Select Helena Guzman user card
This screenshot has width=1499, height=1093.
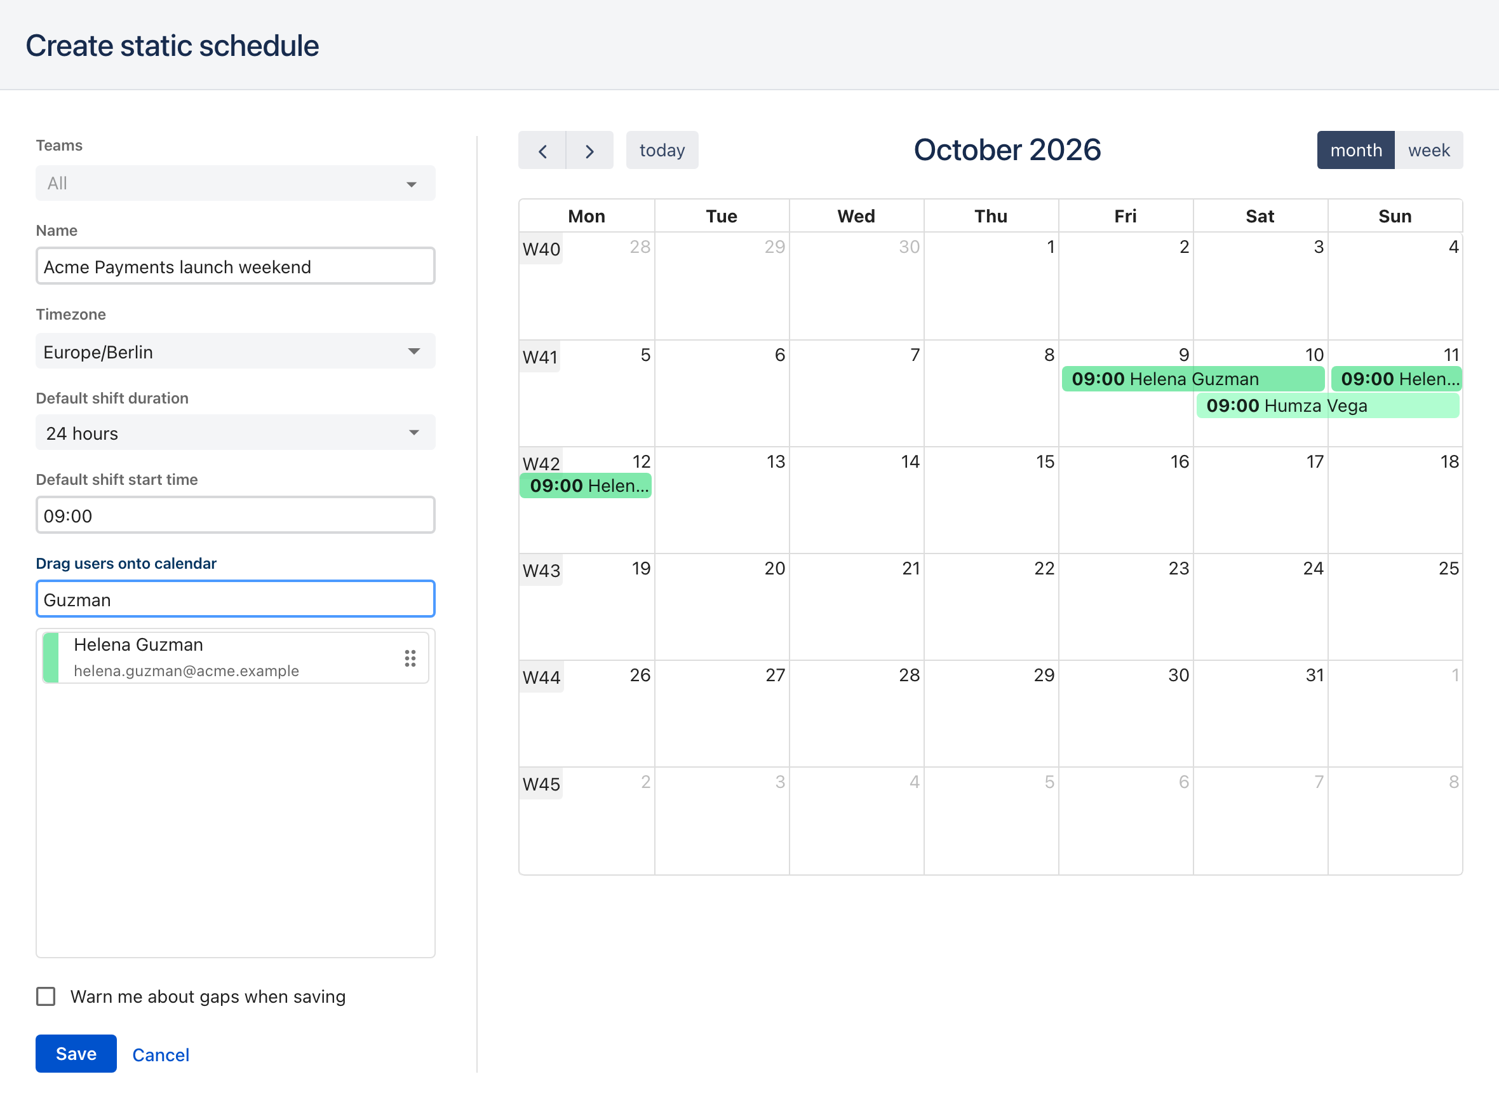click(x=236, y=658)
